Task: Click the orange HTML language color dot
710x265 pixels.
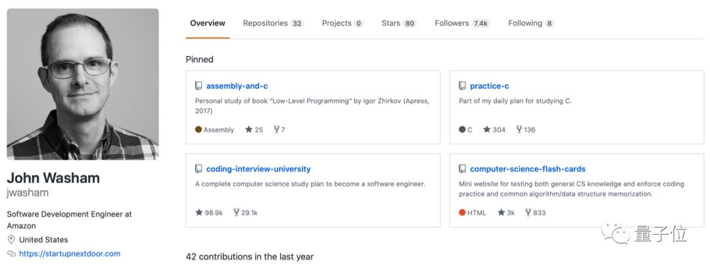Action: coord(462,213)
